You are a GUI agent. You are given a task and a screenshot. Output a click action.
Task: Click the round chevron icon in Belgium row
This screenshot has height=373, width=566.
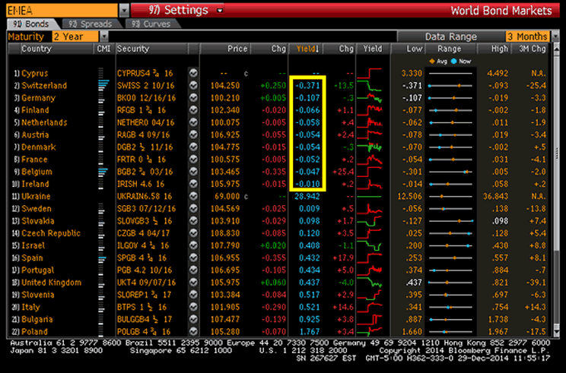click(x=193, y=172)
